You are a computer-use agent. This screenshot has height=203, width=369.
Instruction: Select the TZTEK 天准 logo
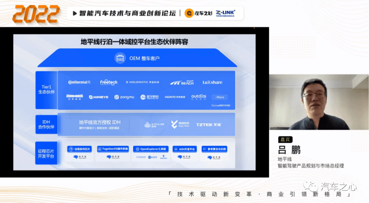(x=209, y=125)
